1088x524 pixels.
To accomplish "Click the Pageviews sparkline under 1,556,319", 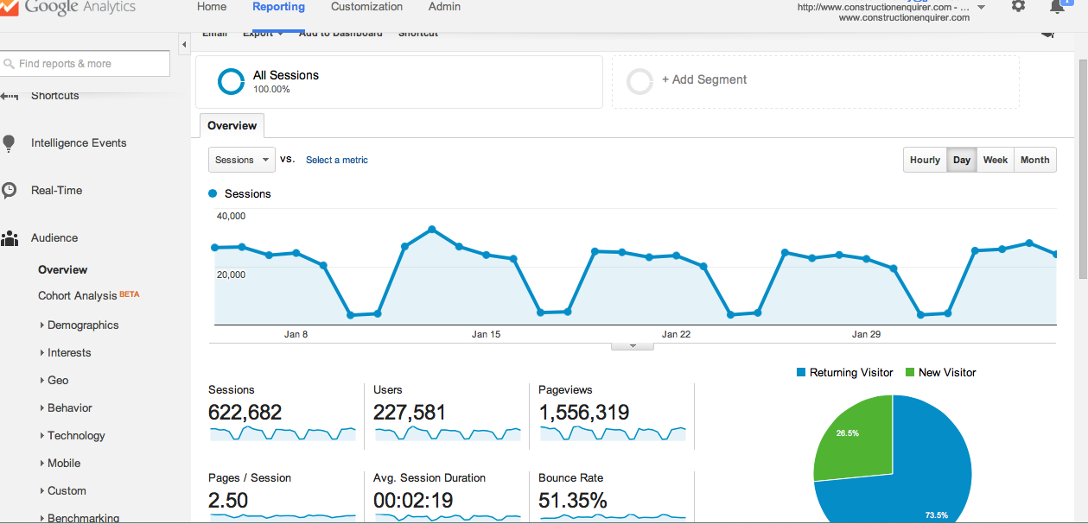I will tap(613, 433).
